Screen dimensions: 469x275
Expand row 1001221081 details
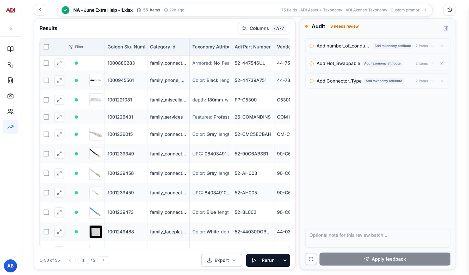coord(59,100)
